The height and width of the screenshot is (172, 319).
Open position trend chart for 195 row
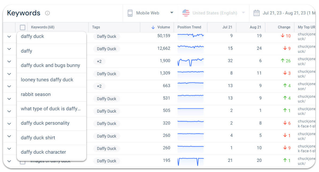(190, 162)
